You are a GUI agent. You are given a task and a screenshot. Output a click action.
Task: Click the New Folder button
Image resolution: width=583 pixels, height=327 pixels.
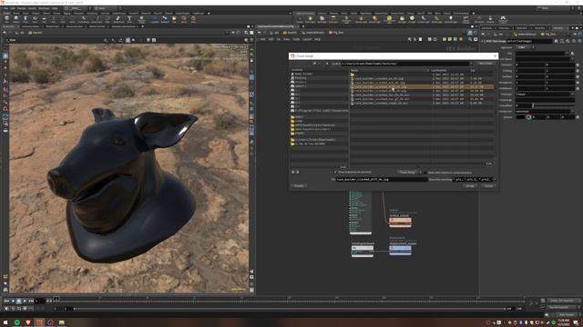pyautogui.click(x=486, y=64)
